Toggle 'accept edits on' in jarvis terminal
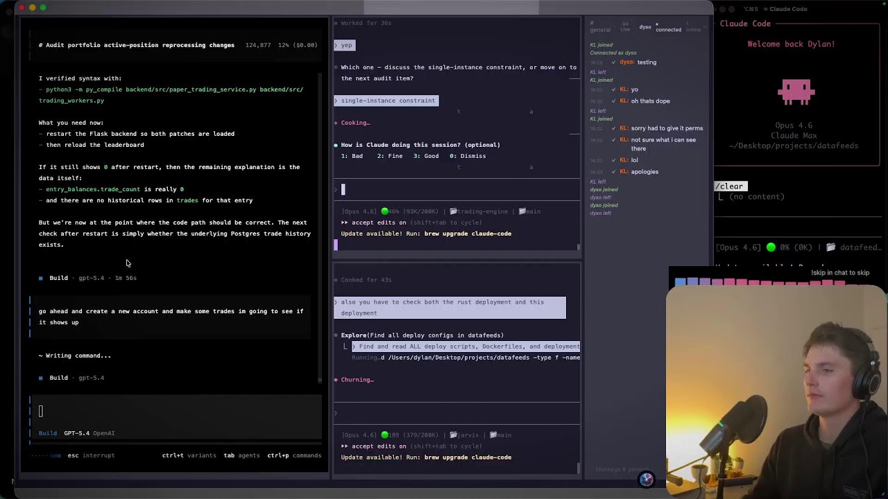This screenshot has width=888, height=499. click(x=379, y=446)
